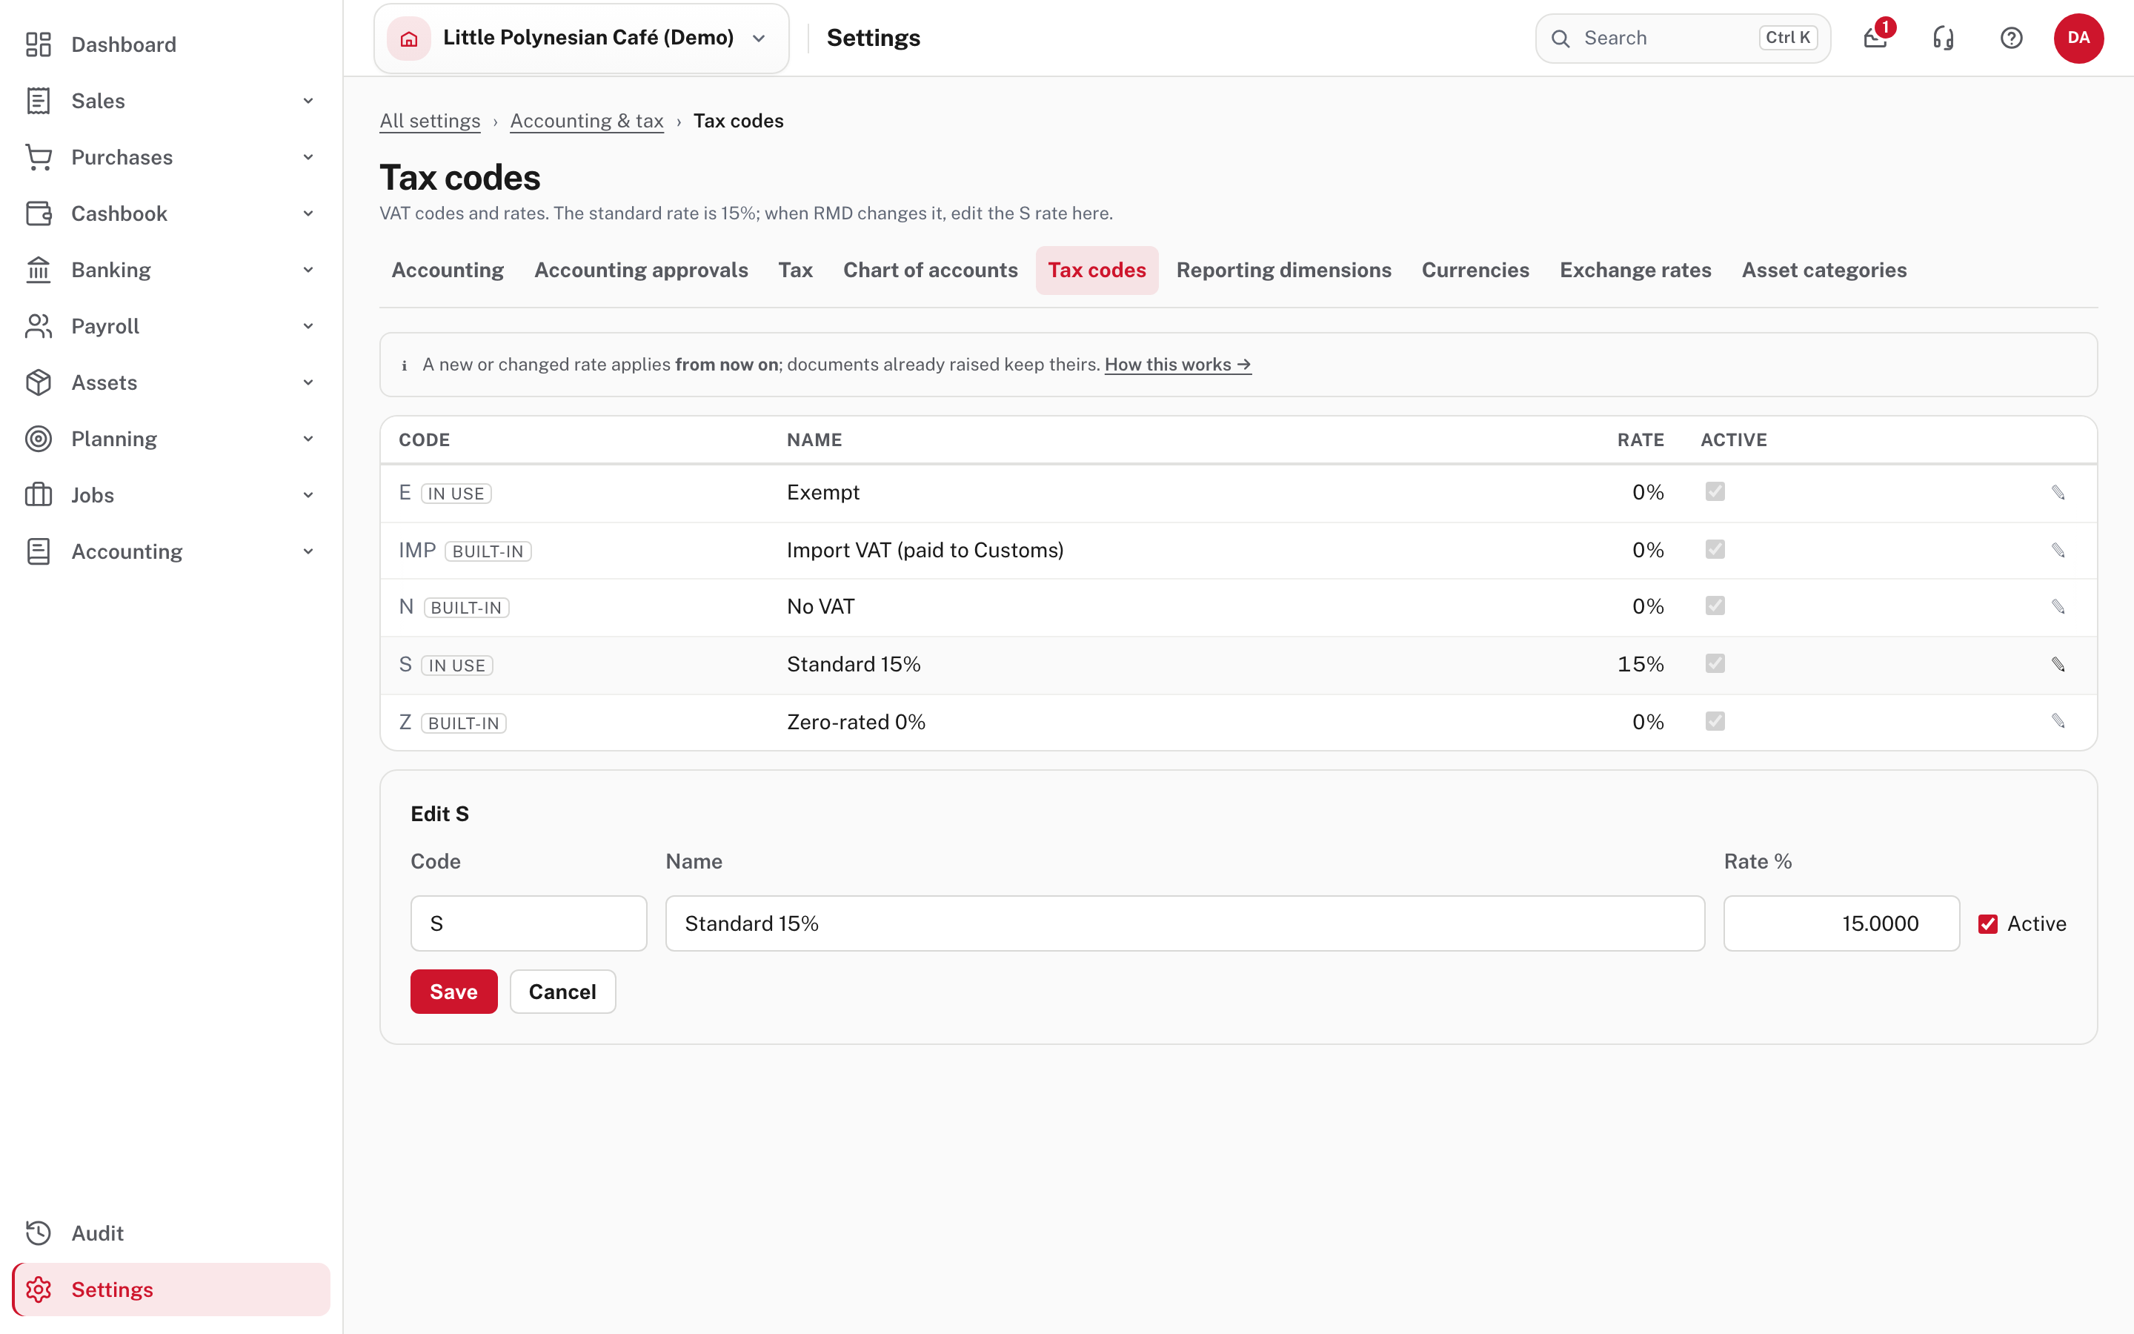Click No VAT row active checkbox
The height and width of the screenshot is (1334, 2134).
1715,606
